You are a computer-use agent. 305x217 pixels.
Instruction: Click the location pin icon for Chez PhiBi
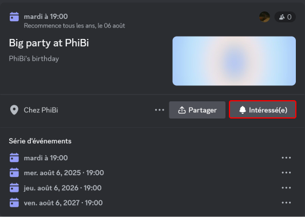click(14, 110)
